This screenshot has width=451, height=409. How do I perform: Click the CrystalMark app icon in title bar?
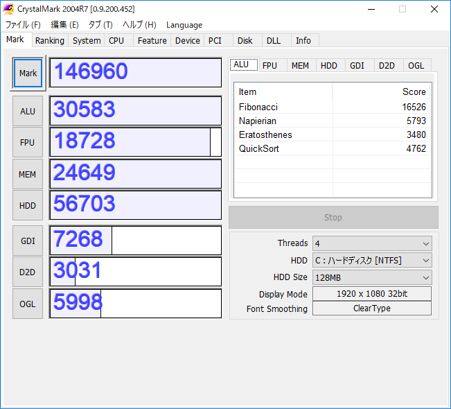8,9
